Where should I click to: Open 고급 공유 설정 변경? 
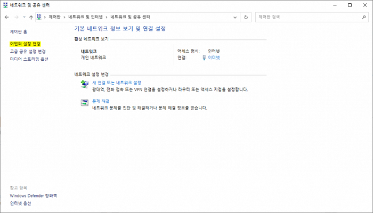point(28,52)
